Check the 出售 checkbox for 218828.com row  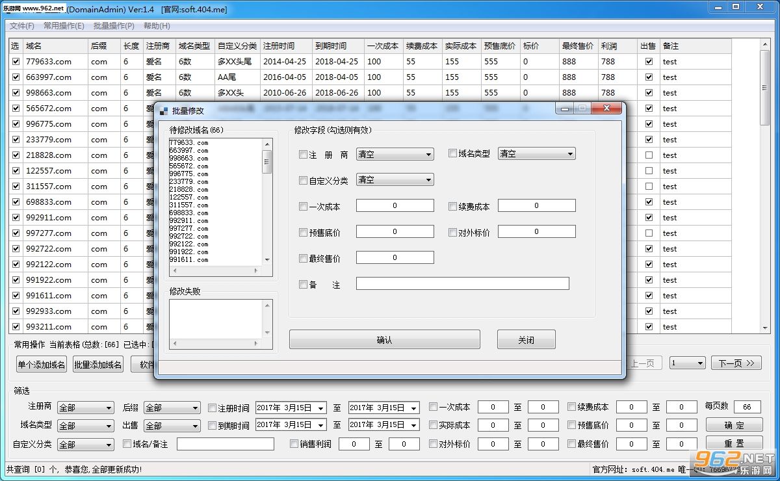[649, 155]
